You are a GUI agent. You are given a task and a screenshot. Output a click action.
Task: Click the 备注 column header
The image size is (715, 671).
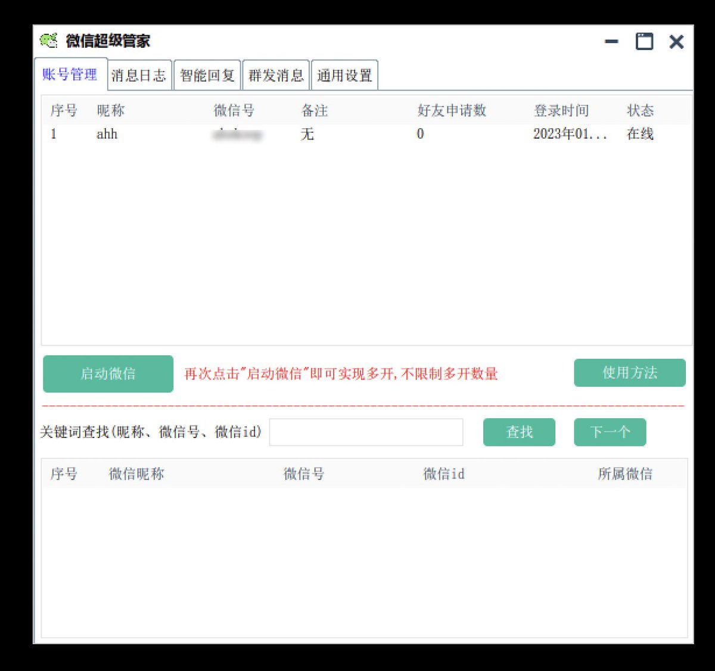click(x=315, y=110)
